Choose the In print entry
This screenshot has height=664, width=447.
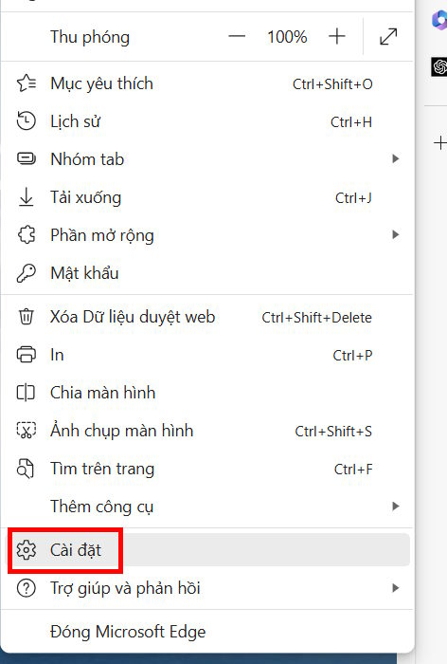click(x=207, y=355)
